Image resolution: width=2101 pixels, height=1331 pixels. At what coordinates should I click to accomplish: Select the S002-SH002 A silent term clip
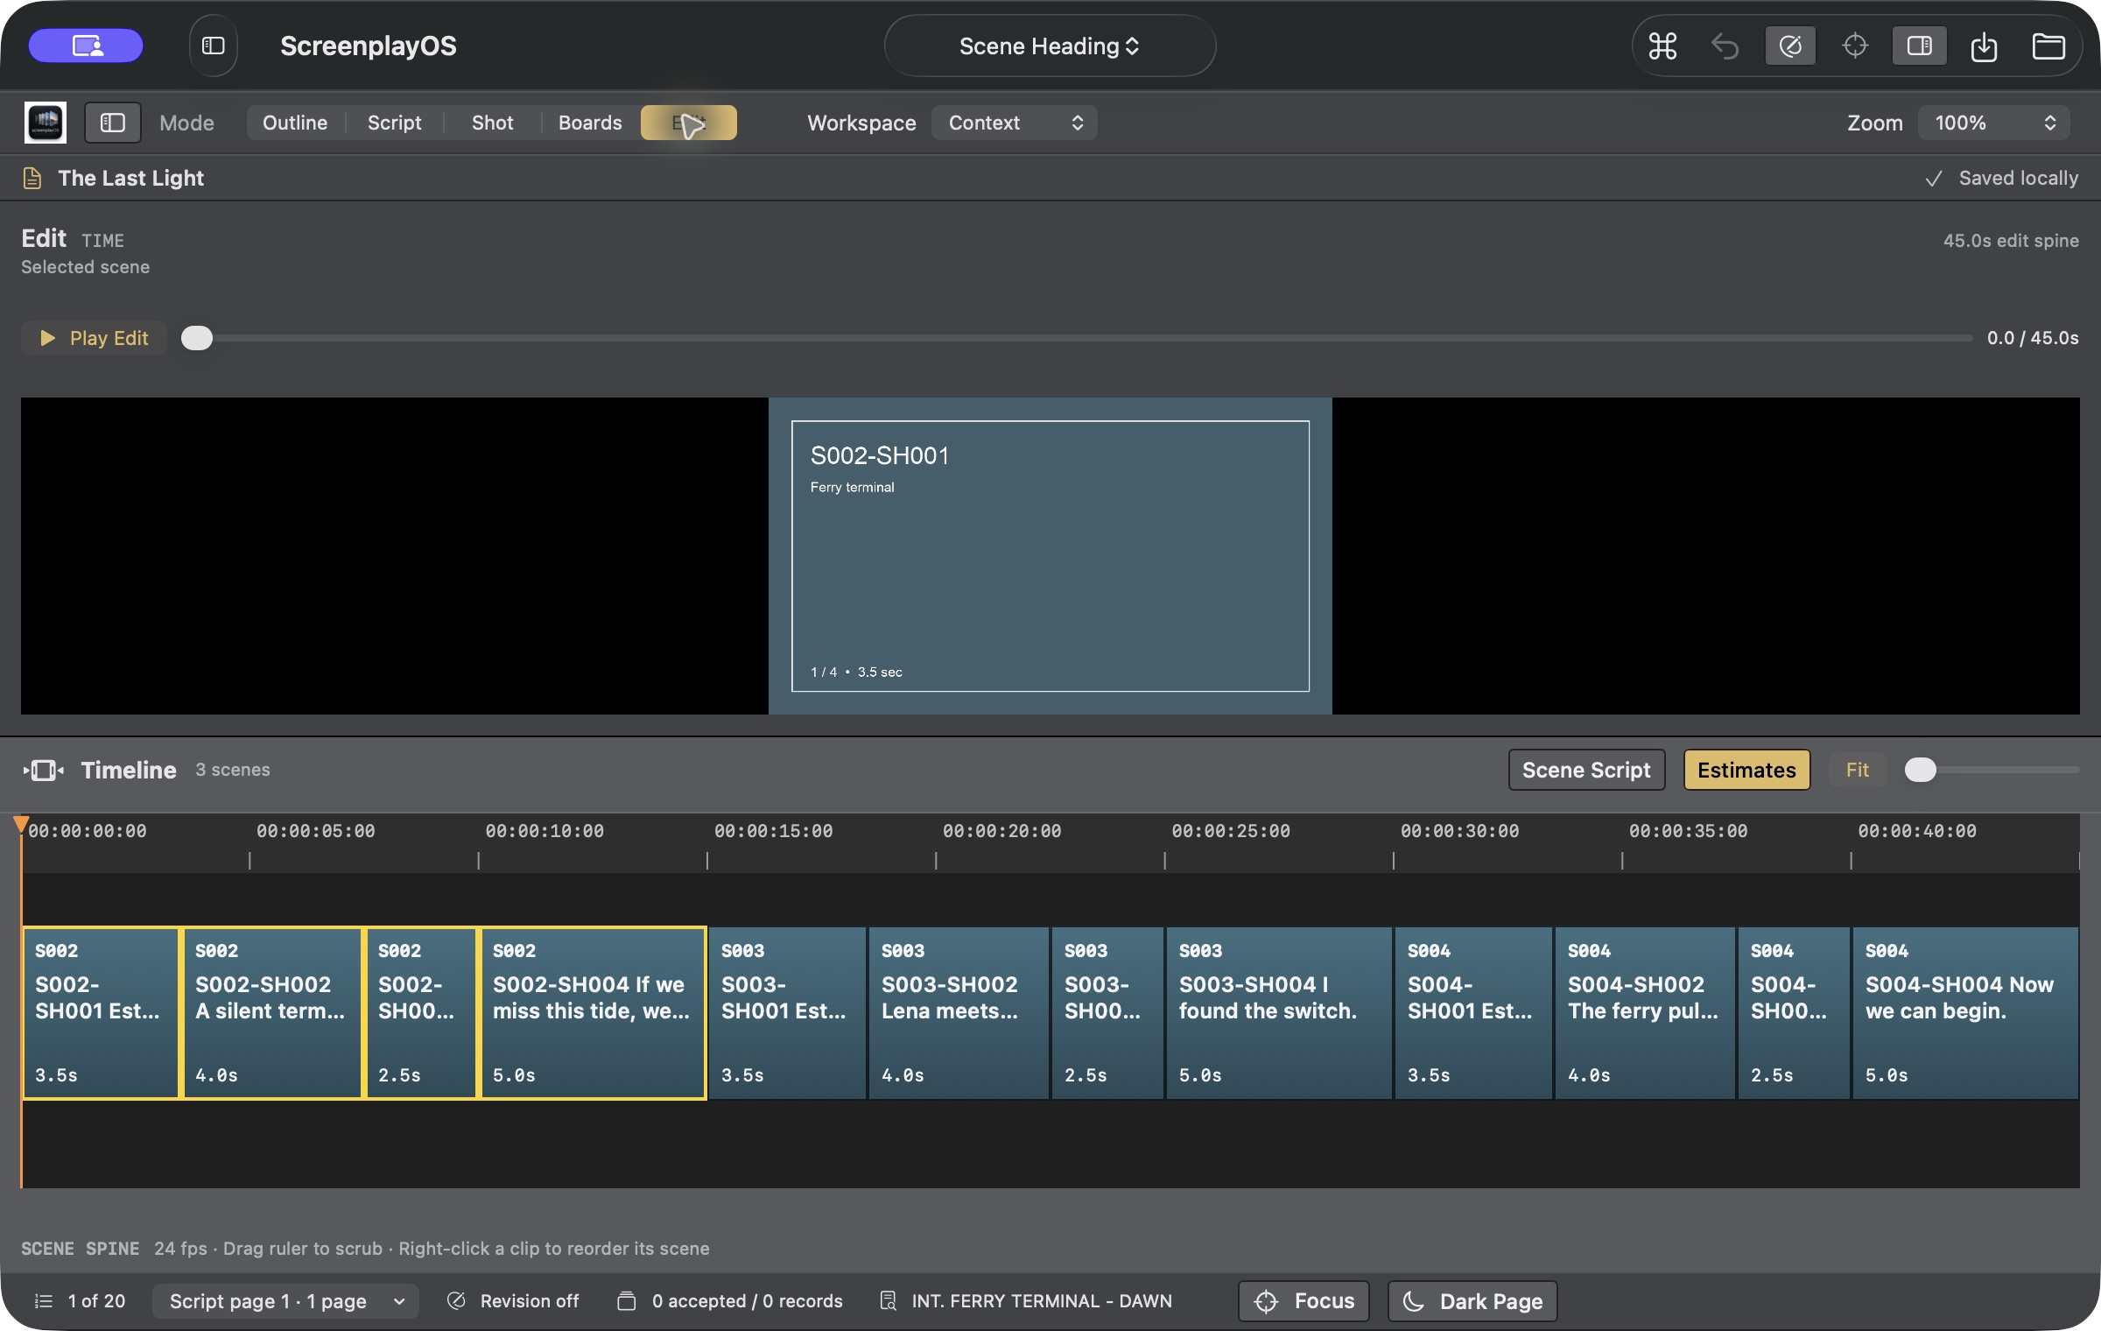point(272,1012)
